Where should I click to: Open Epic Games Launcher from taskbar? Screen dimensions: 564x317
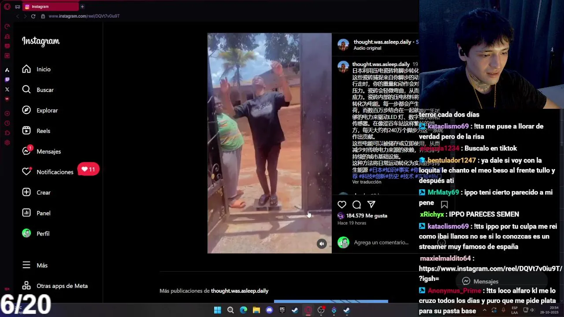pyautogui.click(x=282, y=310)
